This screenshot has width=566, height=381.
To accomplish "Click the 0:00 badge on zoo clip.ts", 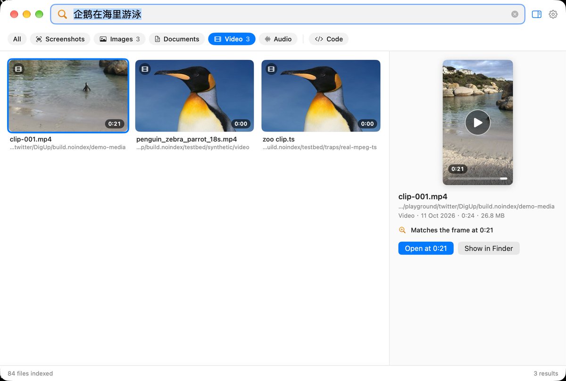I will pos(367,124).
